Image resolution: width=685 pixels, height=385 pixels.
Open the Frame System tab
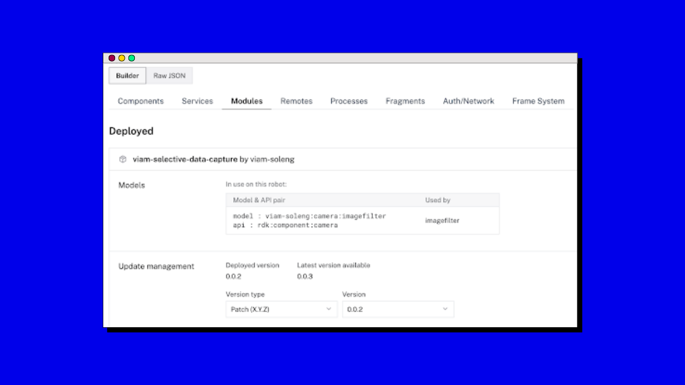pos(538,101)
